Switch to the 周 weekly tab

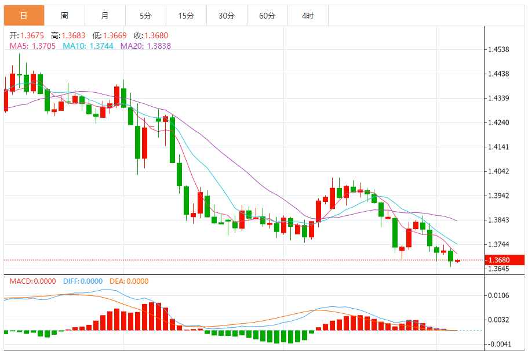(x=64, y=16)
